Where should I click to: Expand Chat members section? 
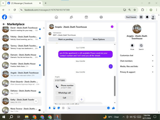coord(137,61)
